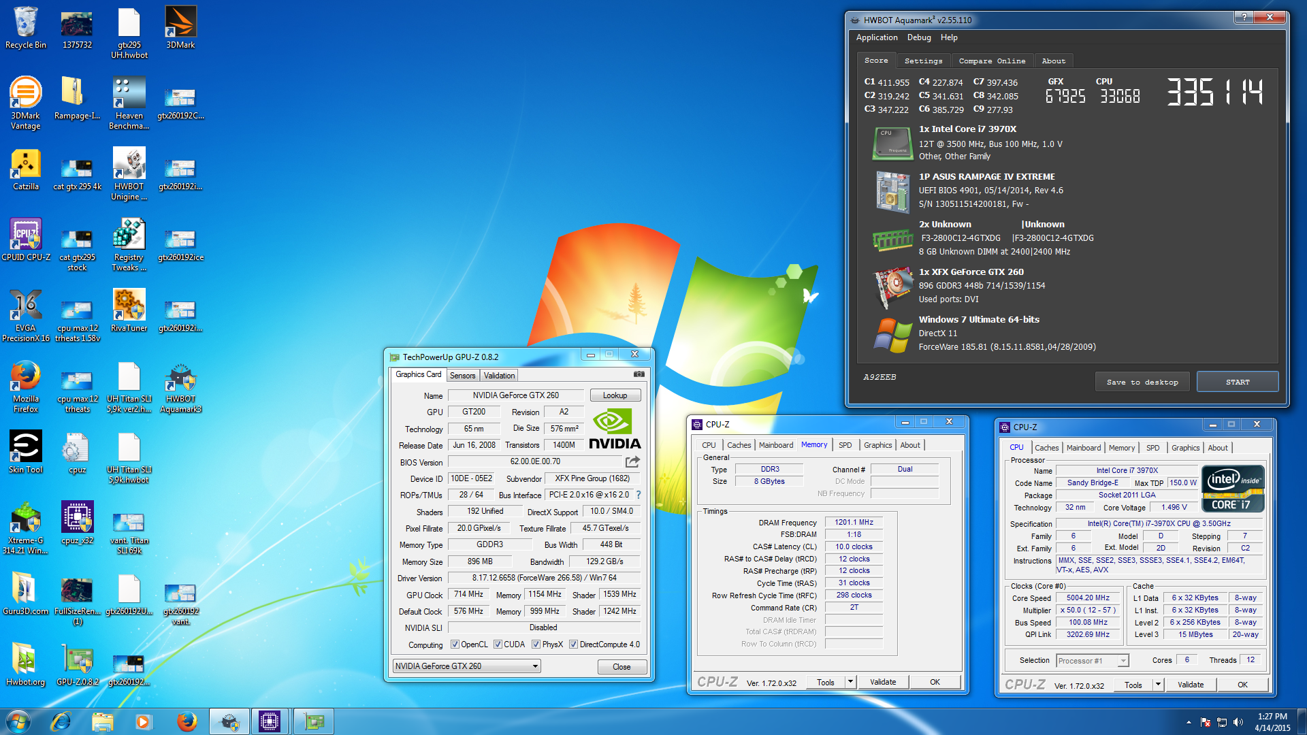Open Guru3D.com desktop icon
Screen dimensions: 1307x735
coord(26,594)
